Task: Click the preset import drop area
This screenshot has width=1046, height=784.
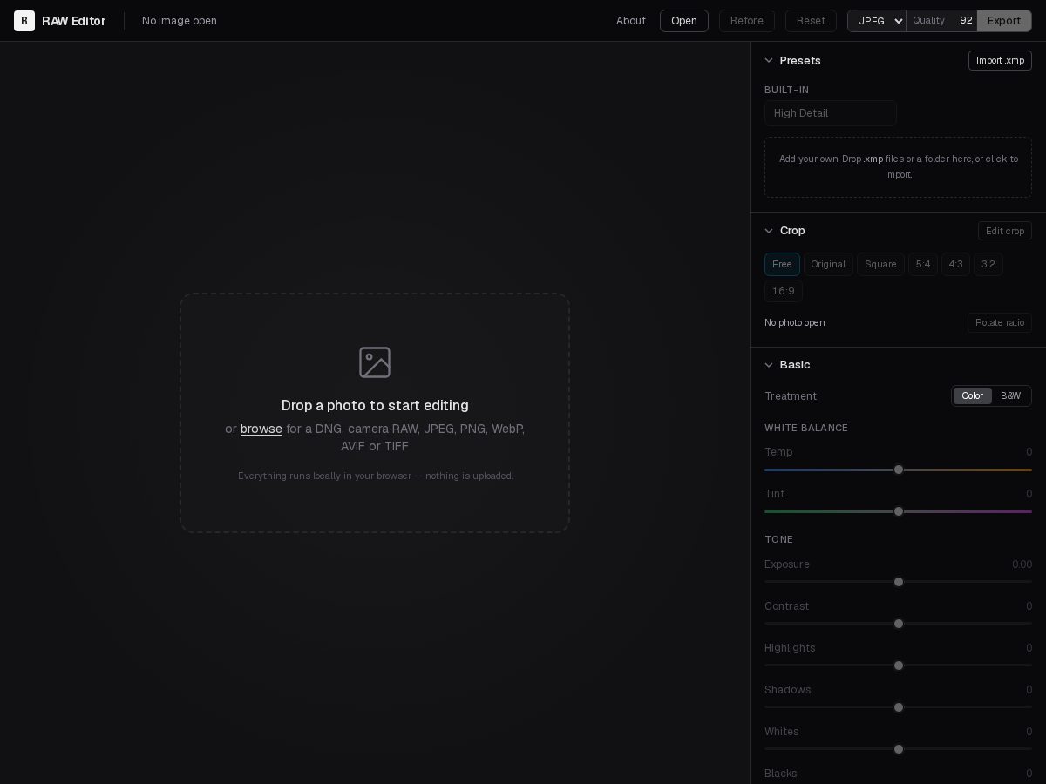Action: [x=898, y=166]
